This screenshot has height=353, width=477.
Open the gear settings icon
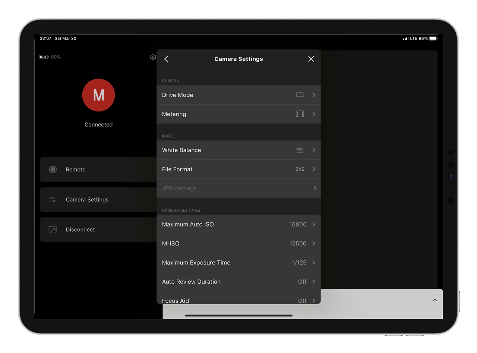153,57
